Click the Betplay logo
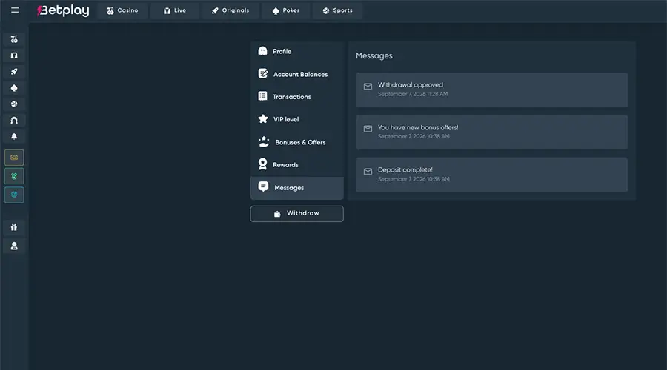The width and height of the screenshot is (667, 370). (63, 10)
